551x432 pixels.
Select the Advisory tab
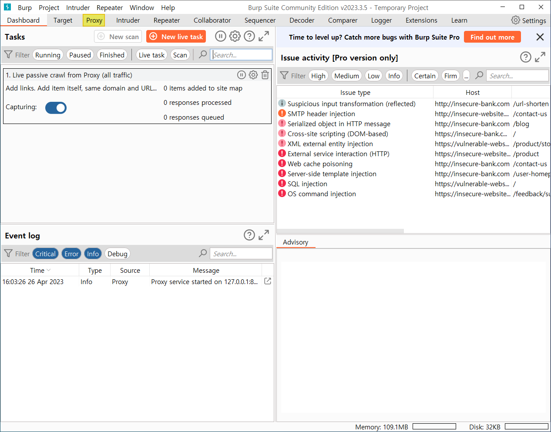(296, 242)
